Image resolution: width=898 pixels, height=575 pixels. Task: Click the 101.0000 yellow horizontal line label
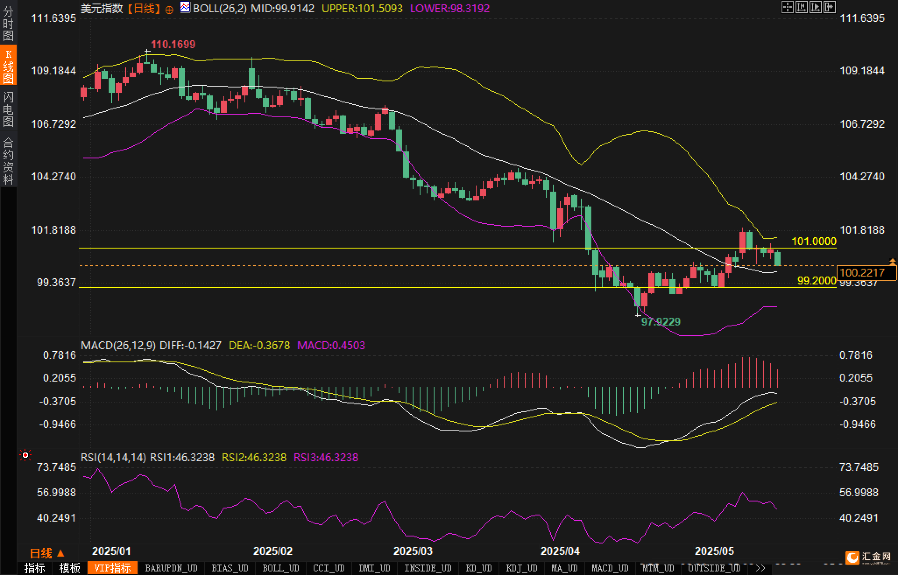click(813, 241)
